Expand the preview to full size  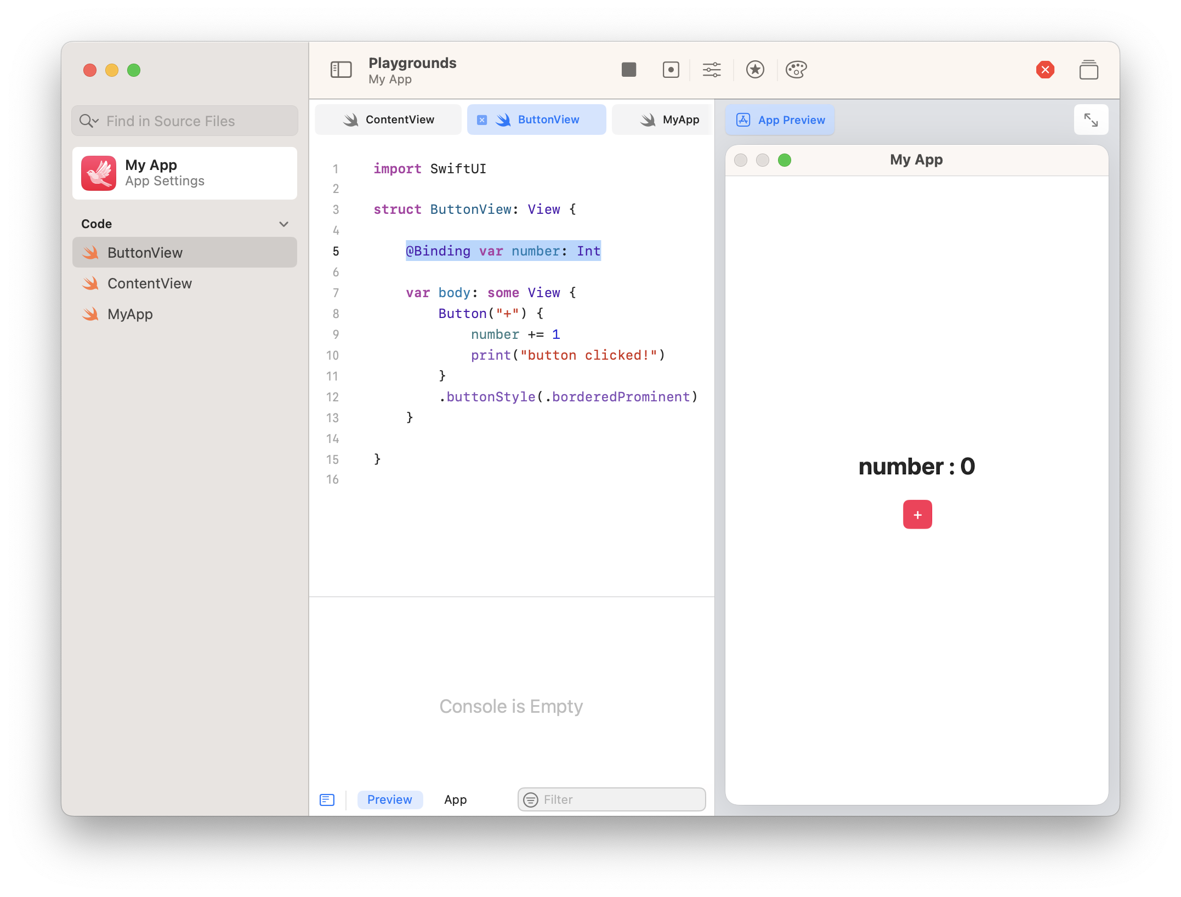(1091, 120)
